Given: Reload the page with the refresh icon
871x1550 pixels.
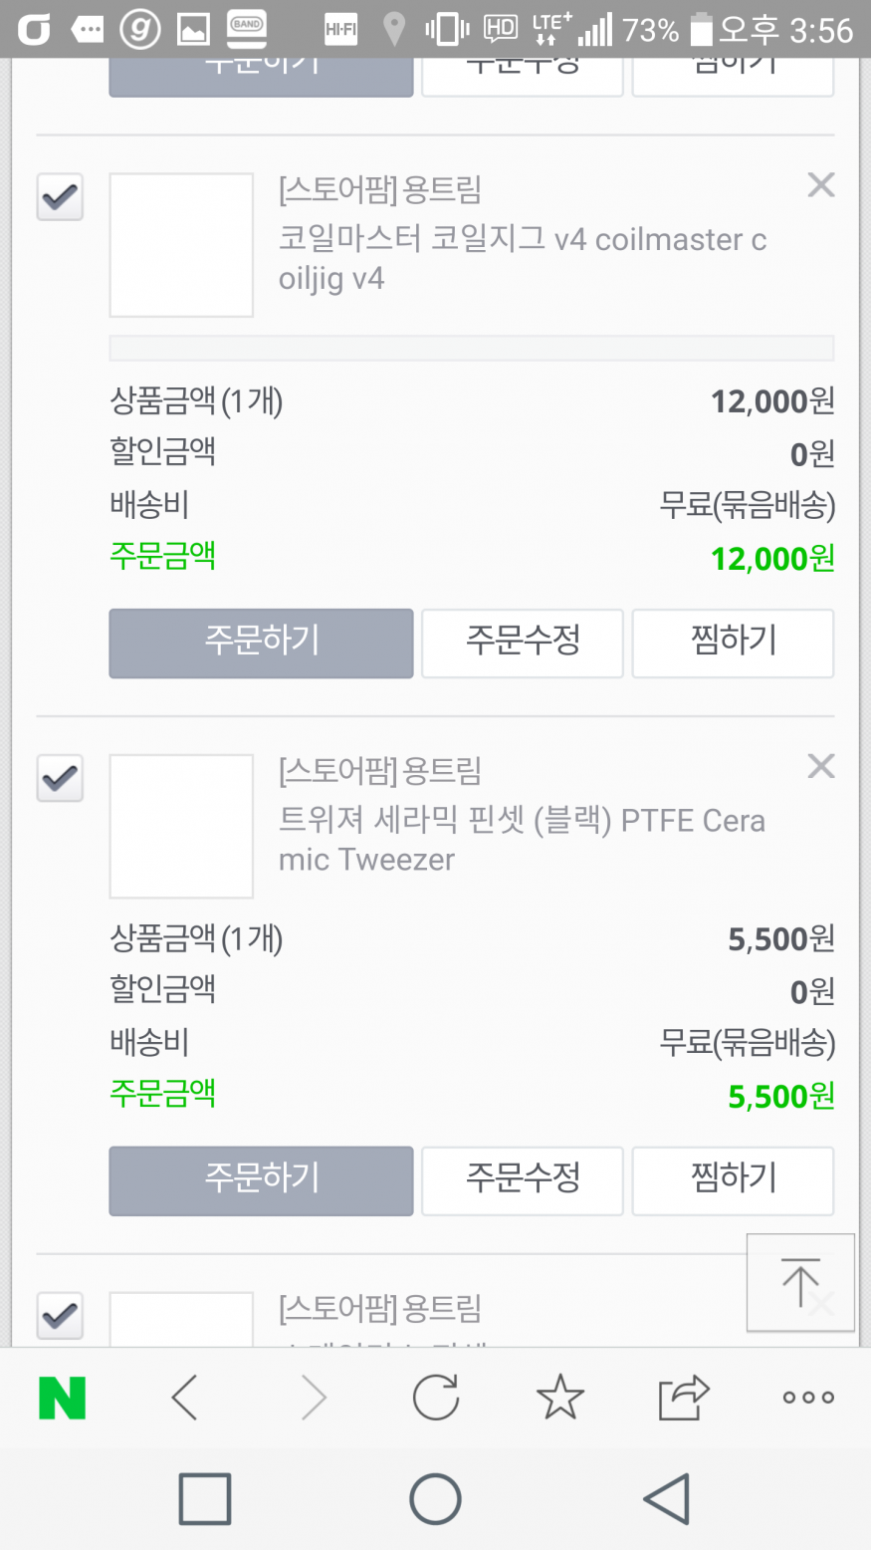Looking at the screenshot, I should coord(436,1398).
